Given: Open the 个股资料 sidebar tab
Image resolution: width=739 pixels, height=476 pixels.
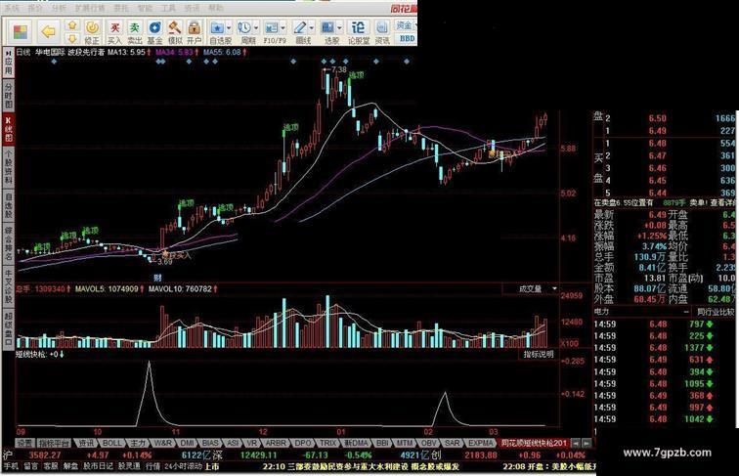Looking at the screenshot, I should [x=8, y=167].
